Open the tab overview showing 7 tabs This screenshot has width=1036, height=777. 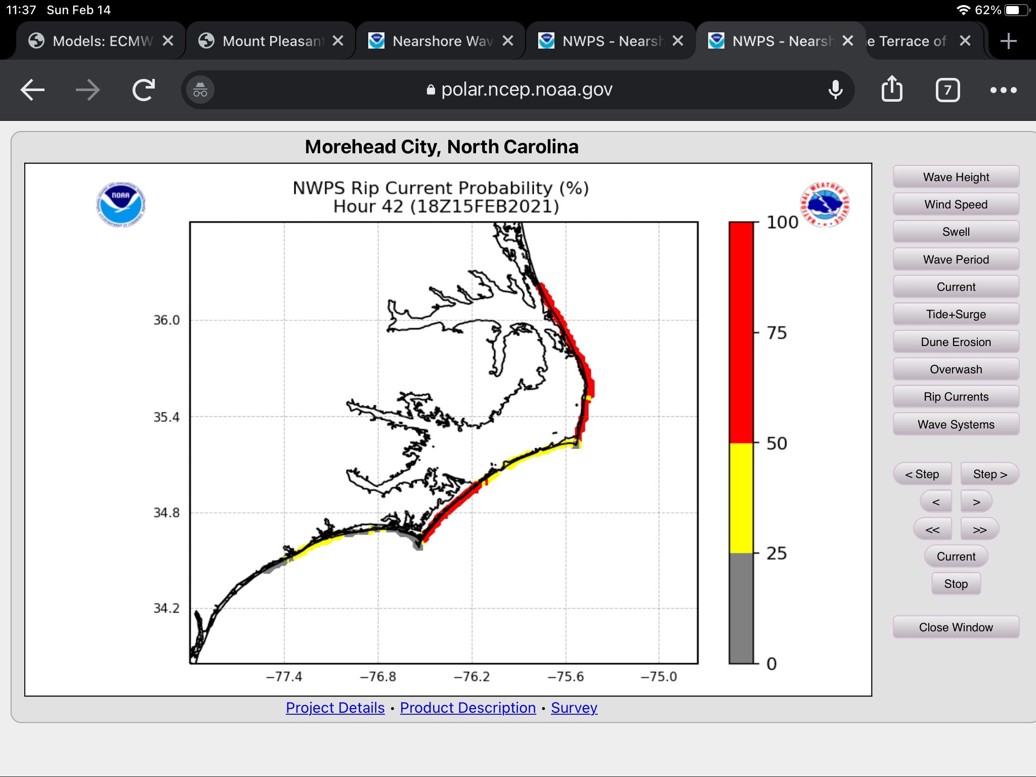coord(948,90)
